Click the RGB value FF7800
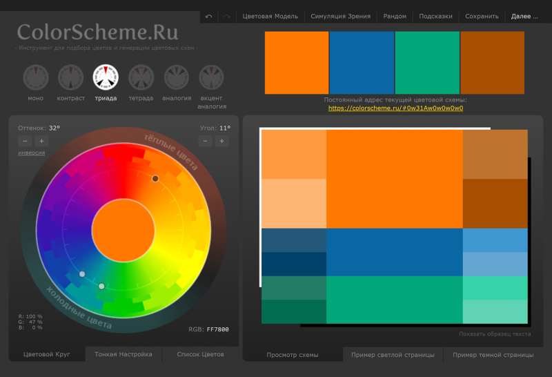Viewport: 552px width, 377px height. click(x=217, y=329)
